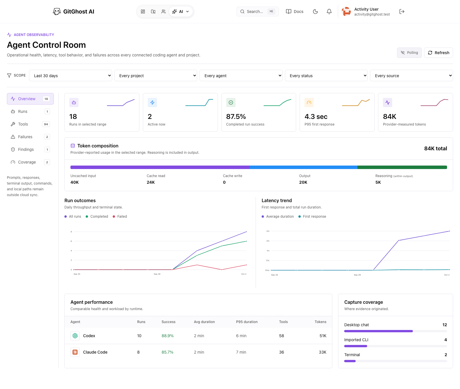Open the team members icon in navigation
This screenshot has width=460, height=389.
click(164, 12)
